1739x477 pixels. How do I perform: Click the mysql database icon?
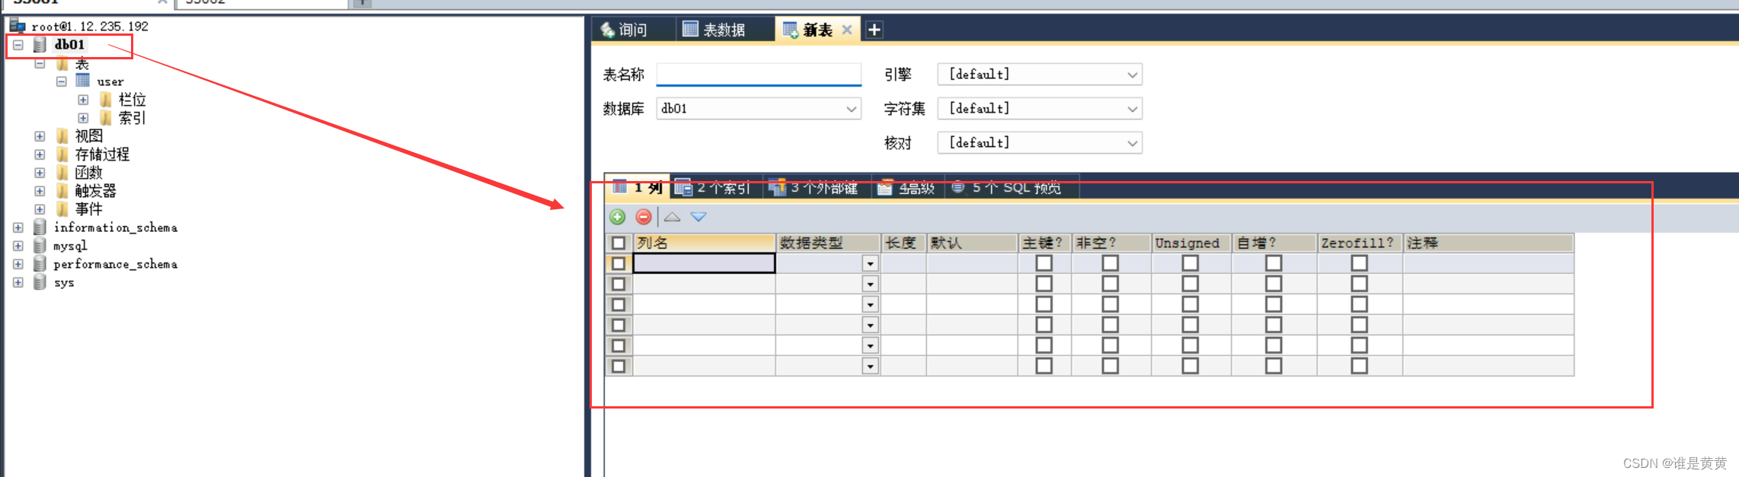tap(40, 246)
